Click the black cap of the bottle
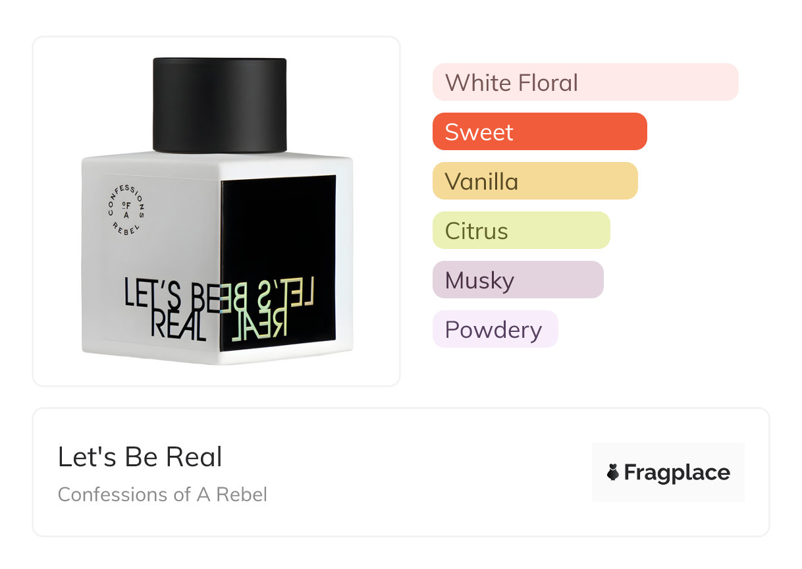This screenshot has height=569, width=802. pos(220,104)
